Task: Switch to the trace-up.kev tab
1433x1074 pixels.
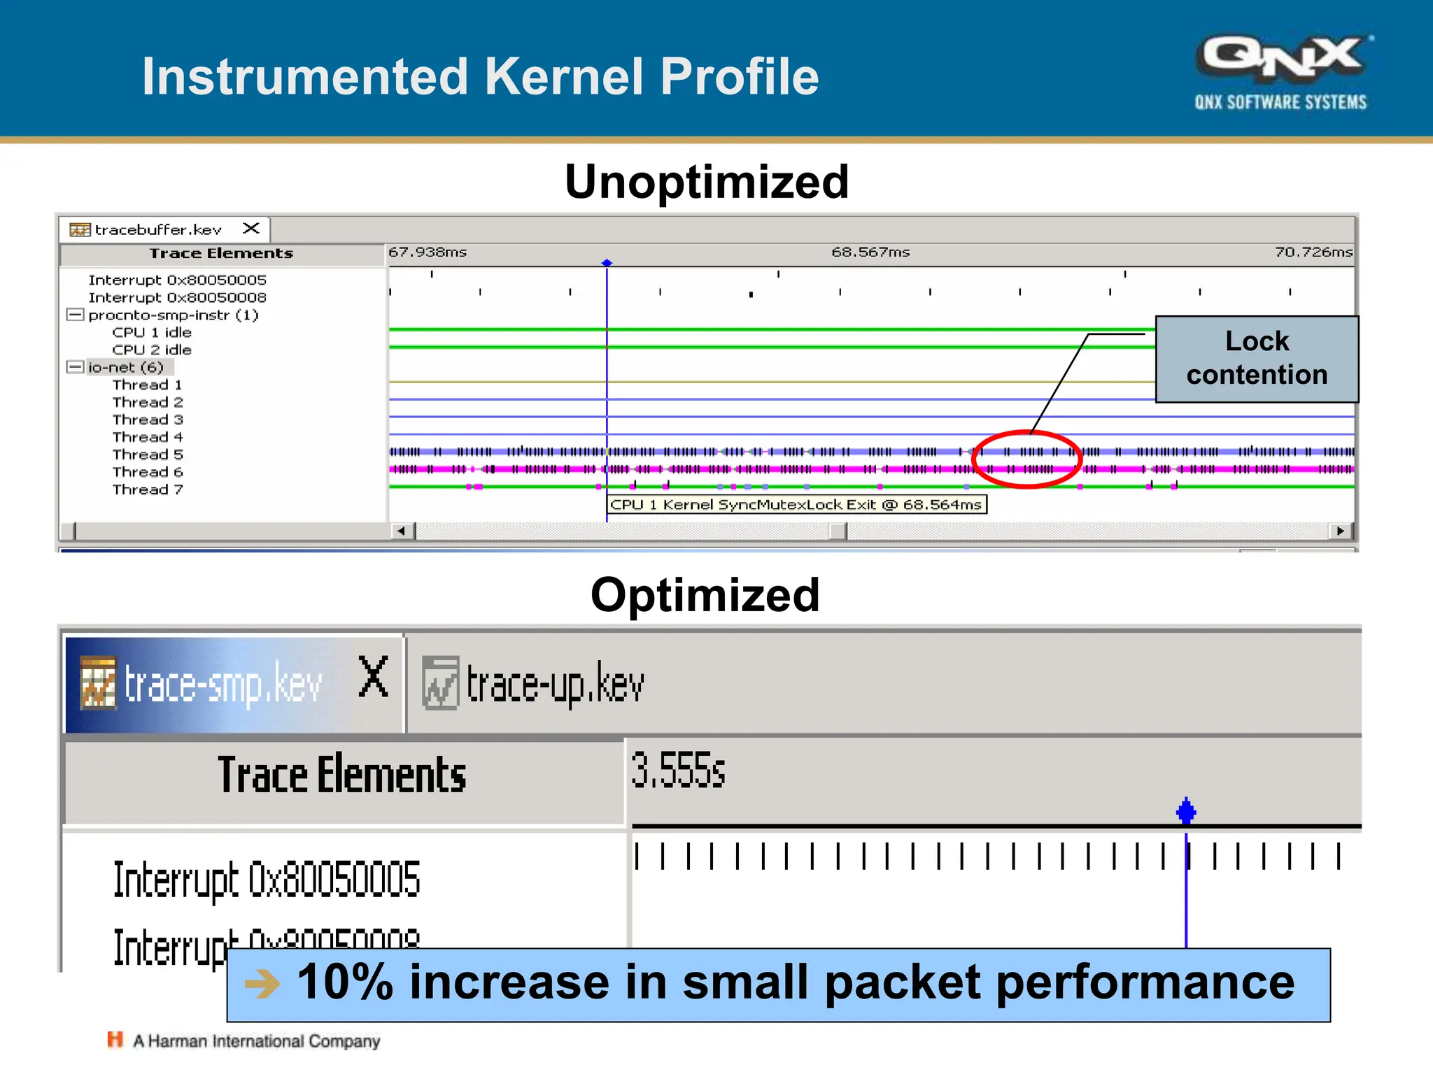Action: coord(553,684)
